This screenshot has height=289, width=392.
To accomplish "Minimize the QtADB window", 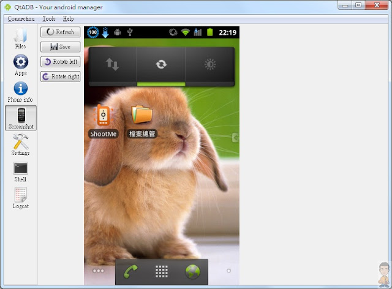I will 345,6.
